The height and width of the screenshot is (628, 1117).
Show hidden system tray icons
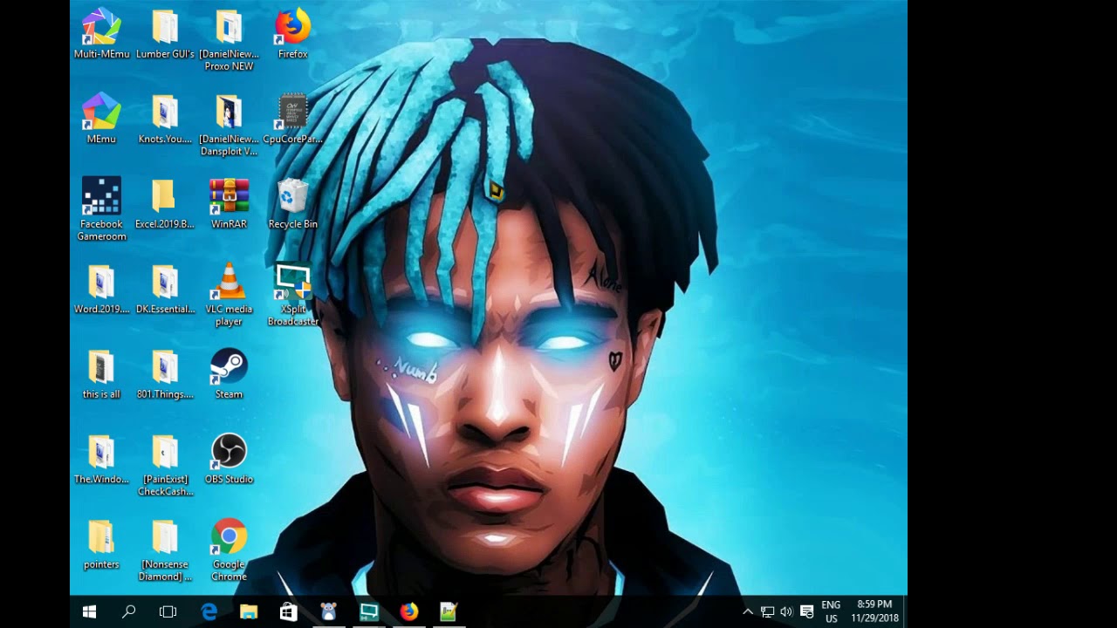tap(748, 611)
